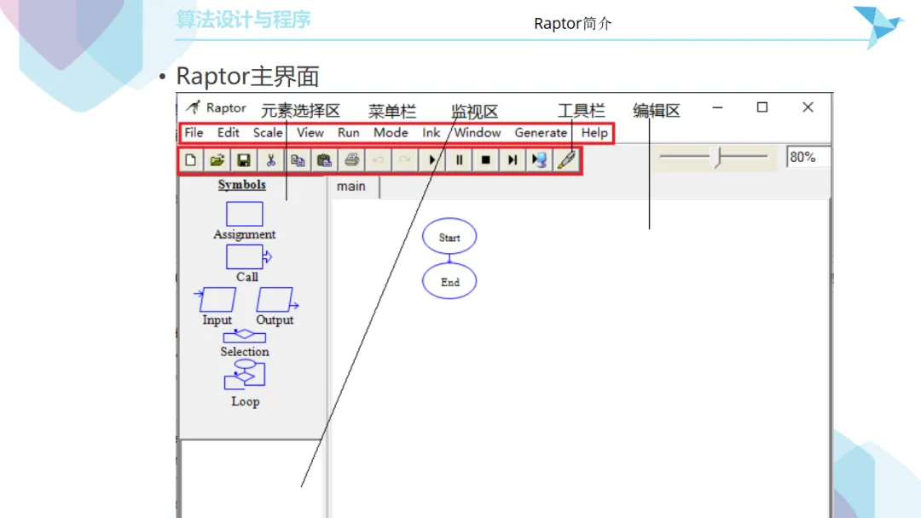The image size is (921, 518).
Task: Click the greyed Redo arrow icon
Action: (x=405, y=160)
